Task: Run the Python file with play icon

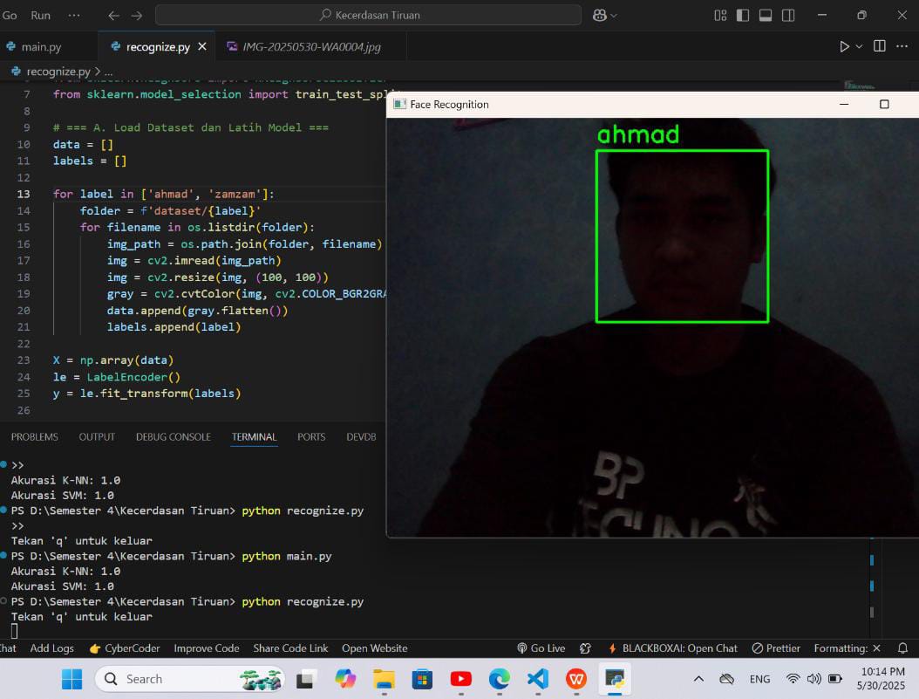Action: click(844, 46)
